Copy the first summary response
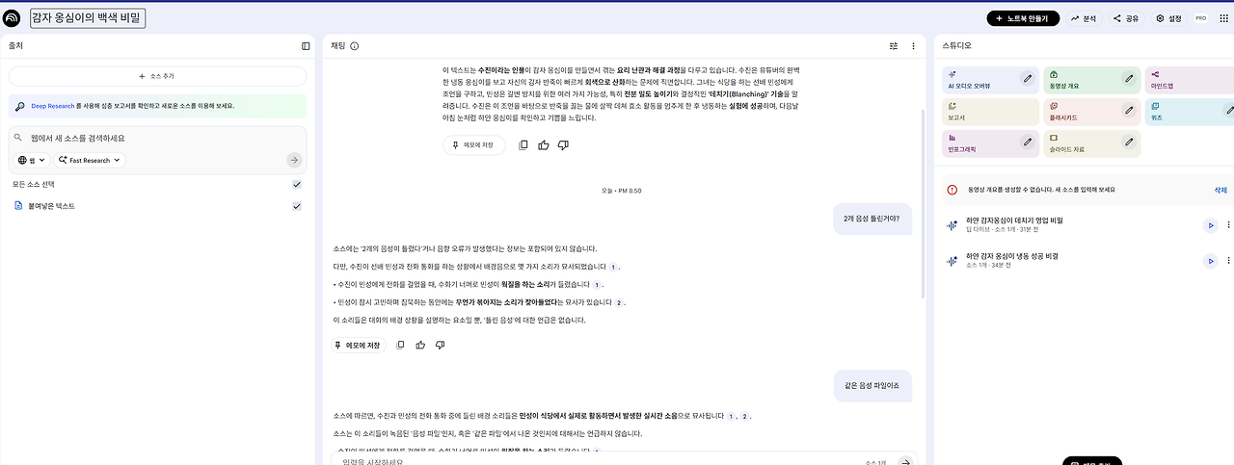1234x465 pixels. click(x=523, y=145)
